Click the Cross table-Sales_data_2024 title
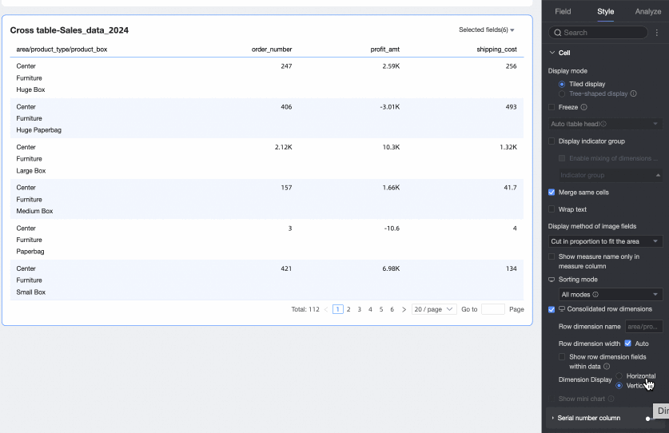This screenshot has width=669, height=433. tap(69, 30)
